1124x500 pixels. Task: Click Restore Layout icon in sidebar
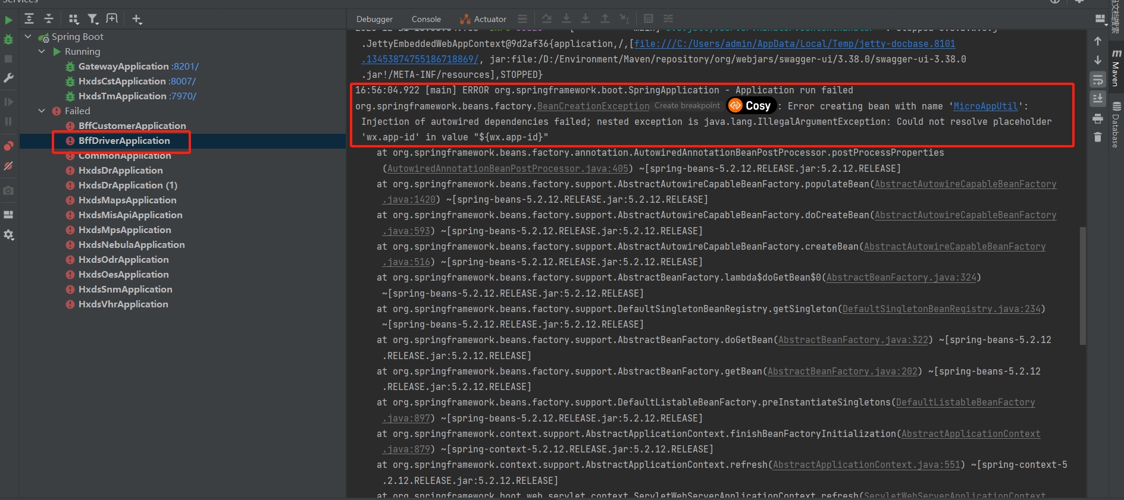click(x=8, y=215)
